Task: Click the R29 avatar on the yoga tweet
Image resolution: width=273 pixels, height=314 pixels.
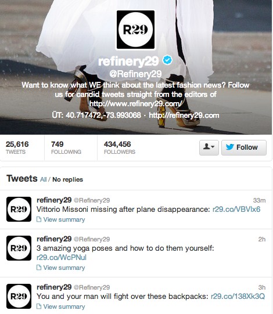Action: point(19,248)
